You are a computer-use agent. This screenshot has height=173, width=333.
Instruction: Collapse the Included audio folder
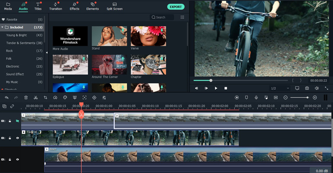coord(2,27)
